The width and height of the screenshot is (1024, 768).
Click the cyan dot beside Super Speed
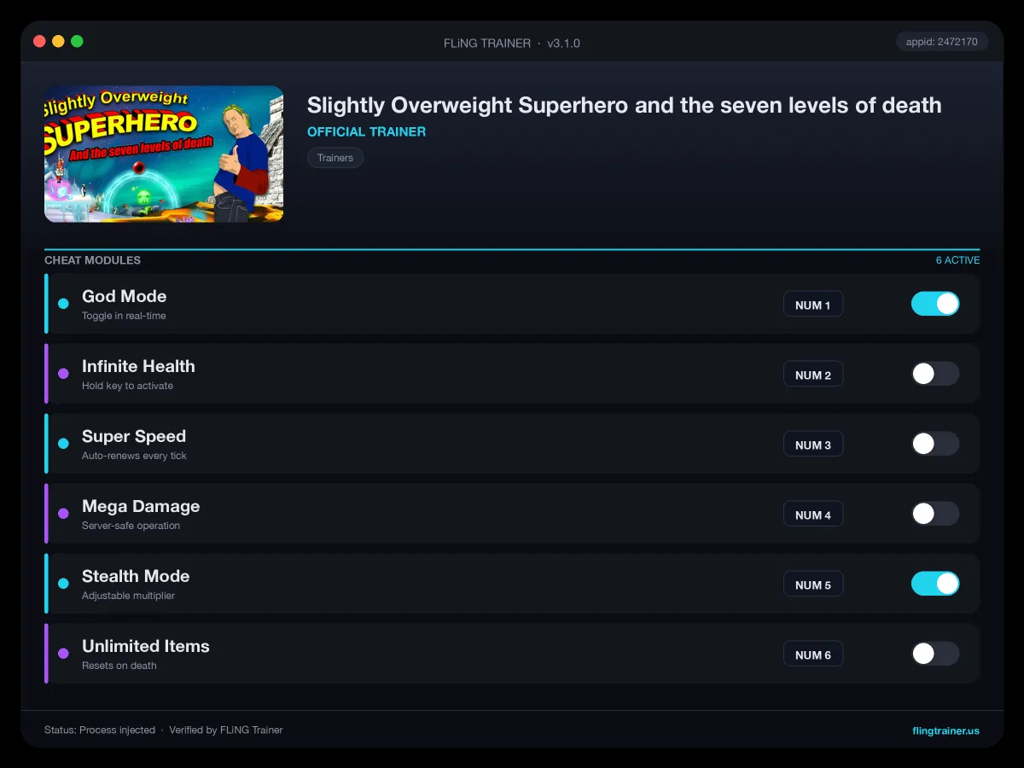63,444
